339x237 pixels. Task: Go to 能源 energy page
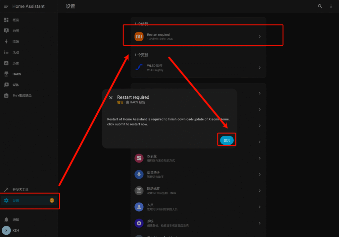click(x=16, y=42)
